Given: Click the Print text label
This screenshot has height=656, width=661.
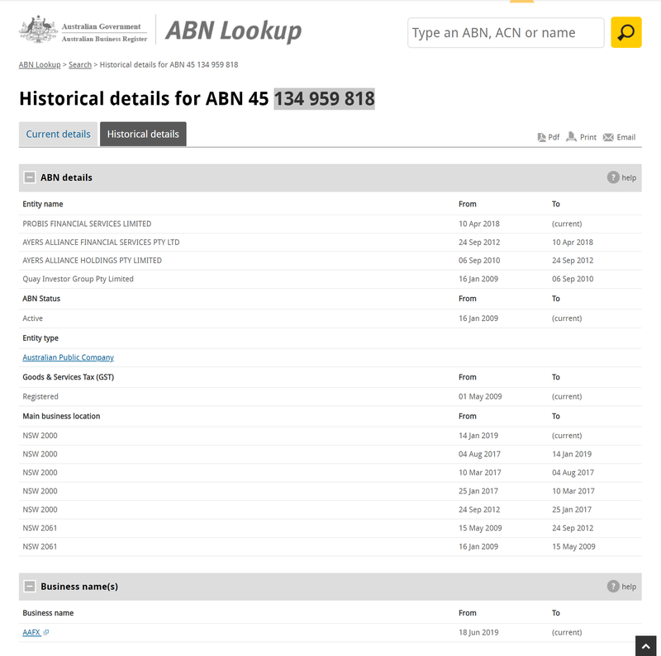Looking at the screenshot, I should pos(588,138).
